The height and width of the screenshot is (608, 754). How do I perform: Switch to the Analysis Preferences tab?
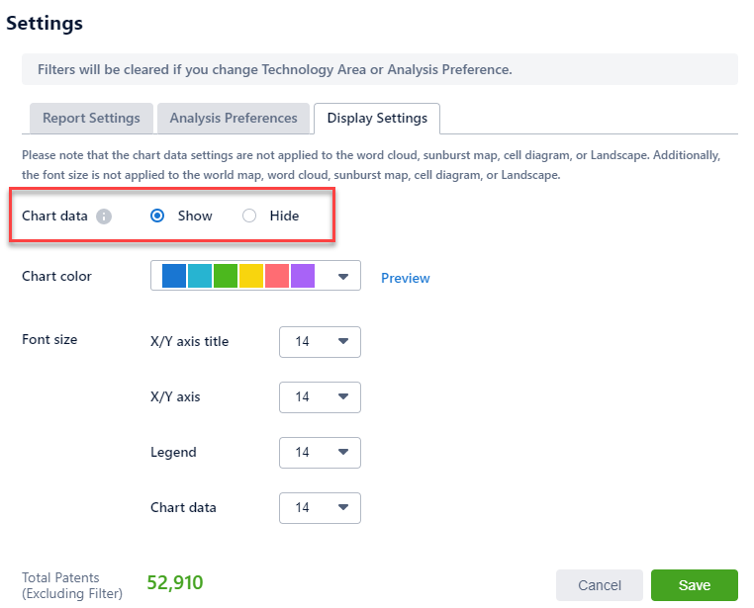pos(234,118)
